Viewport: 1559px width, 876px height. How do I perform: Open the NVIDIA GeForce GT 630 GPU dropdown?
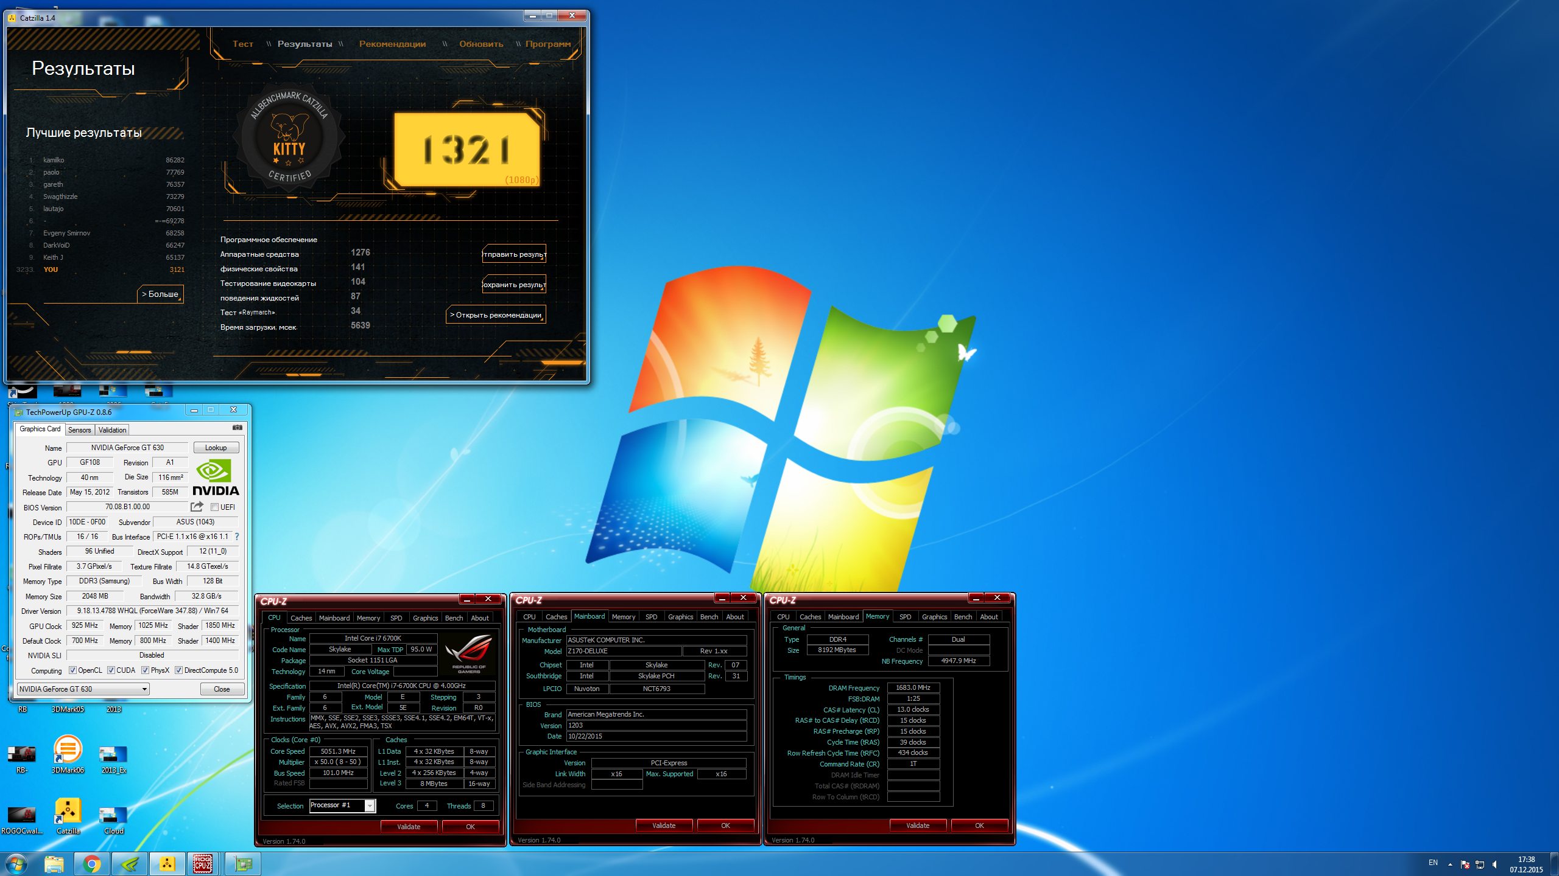(83, 689)
